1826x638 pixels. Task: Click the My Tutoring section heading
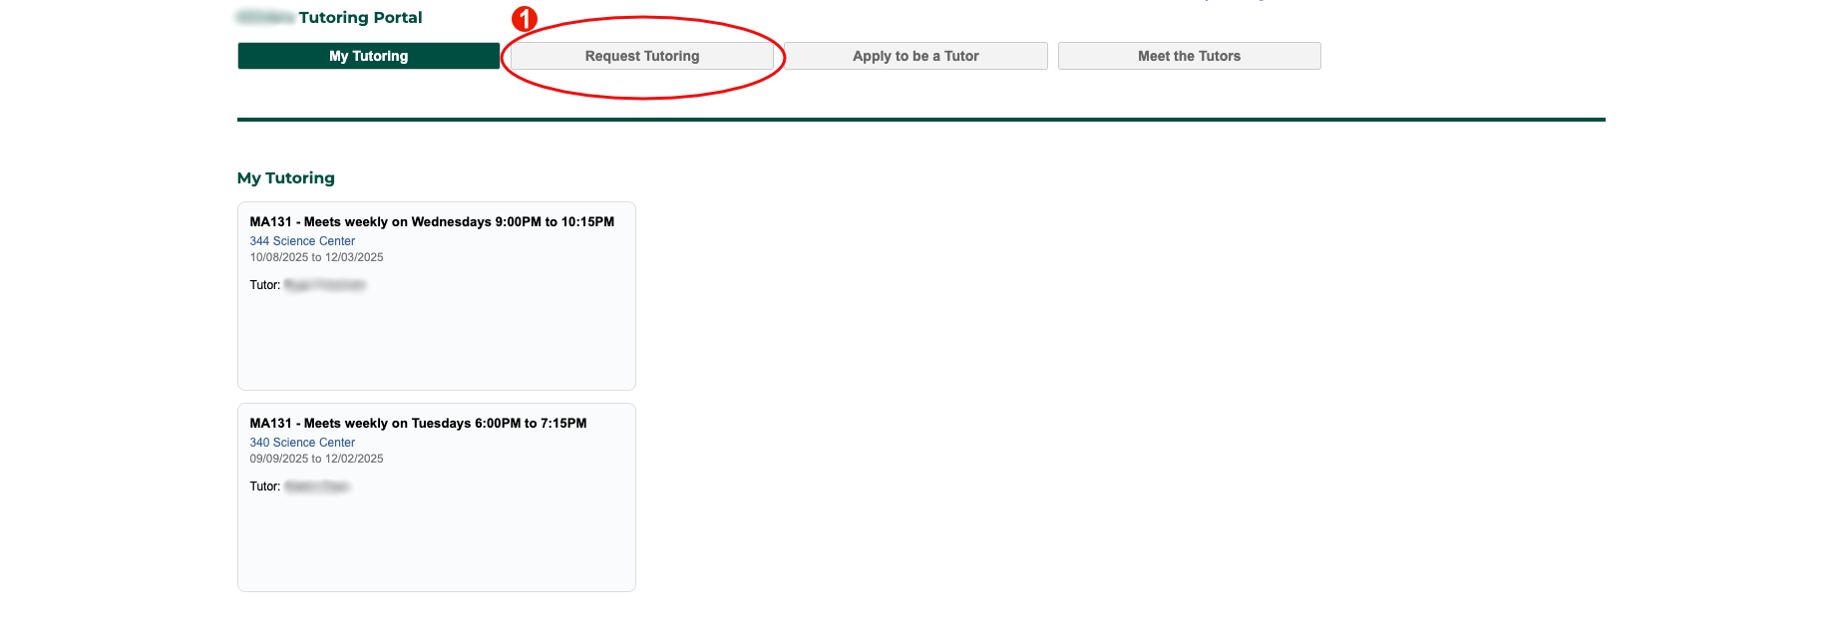click(x=286, y=178)
